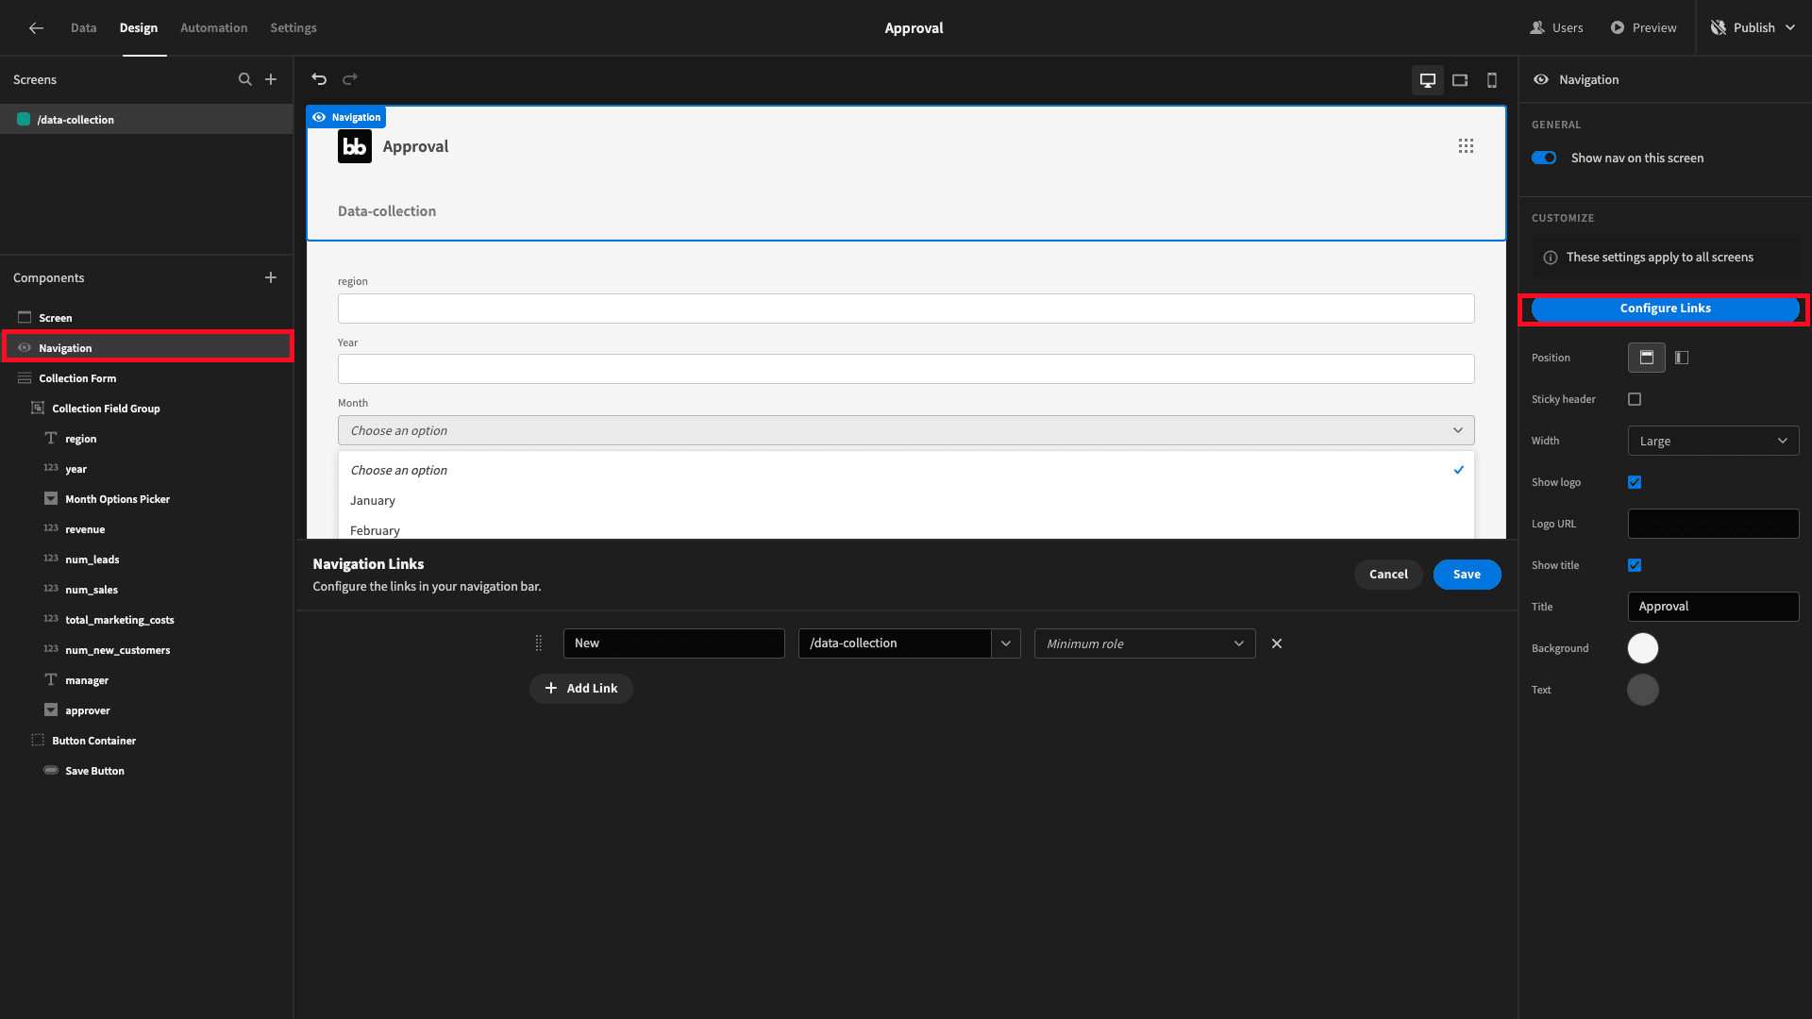This screenshot has width=1812, height=1019.
Task: Uncheck the Show title checkbox
Action: click(x=1635, y=565)
